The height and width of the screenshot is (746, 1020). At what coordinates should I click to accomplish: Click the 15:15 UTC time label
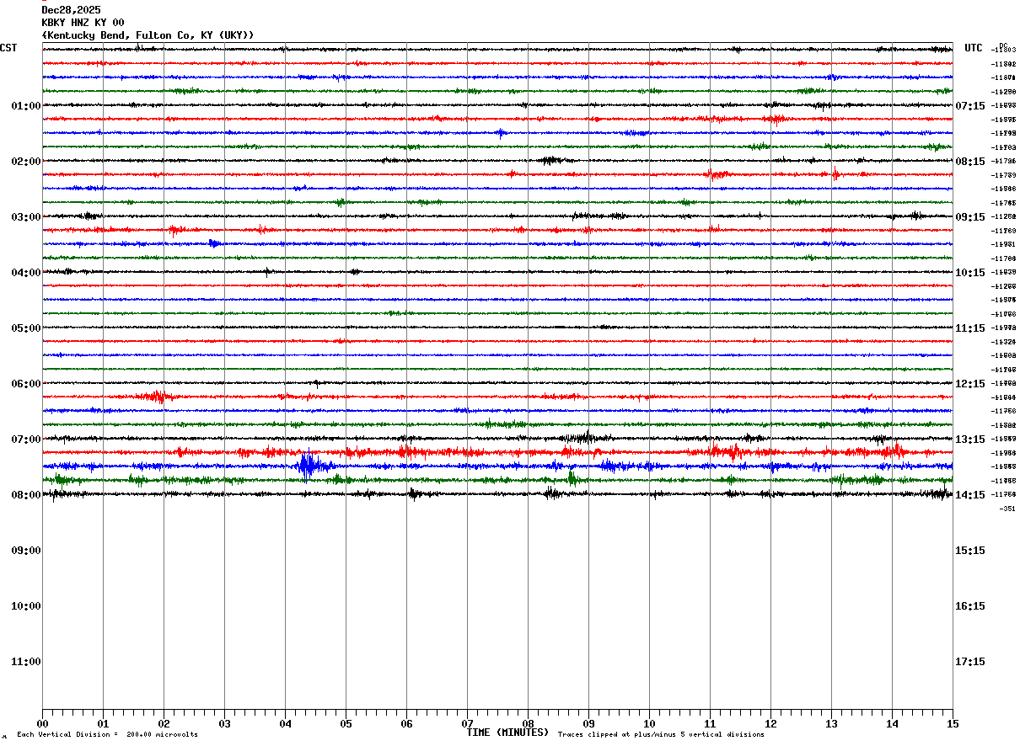(x=970, y=551)
